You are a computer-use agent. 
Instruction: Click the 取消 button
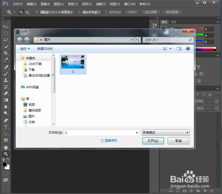coord(178,141)
